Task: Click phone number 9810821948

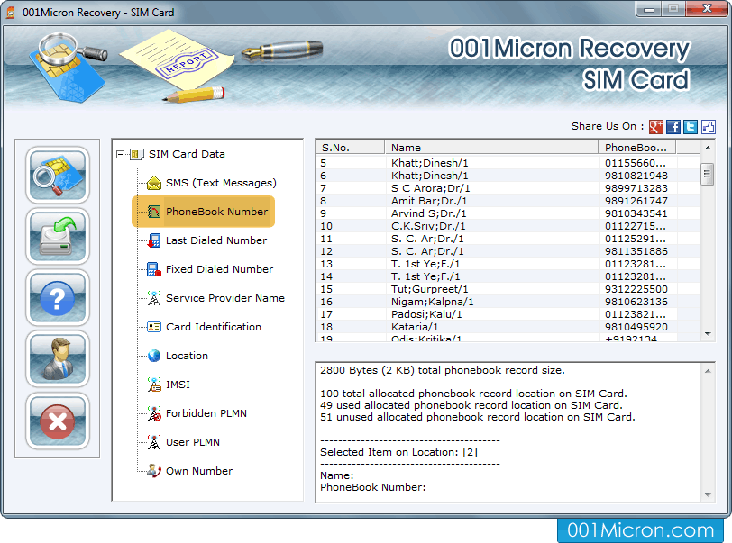Action: [x=636, y=176]
